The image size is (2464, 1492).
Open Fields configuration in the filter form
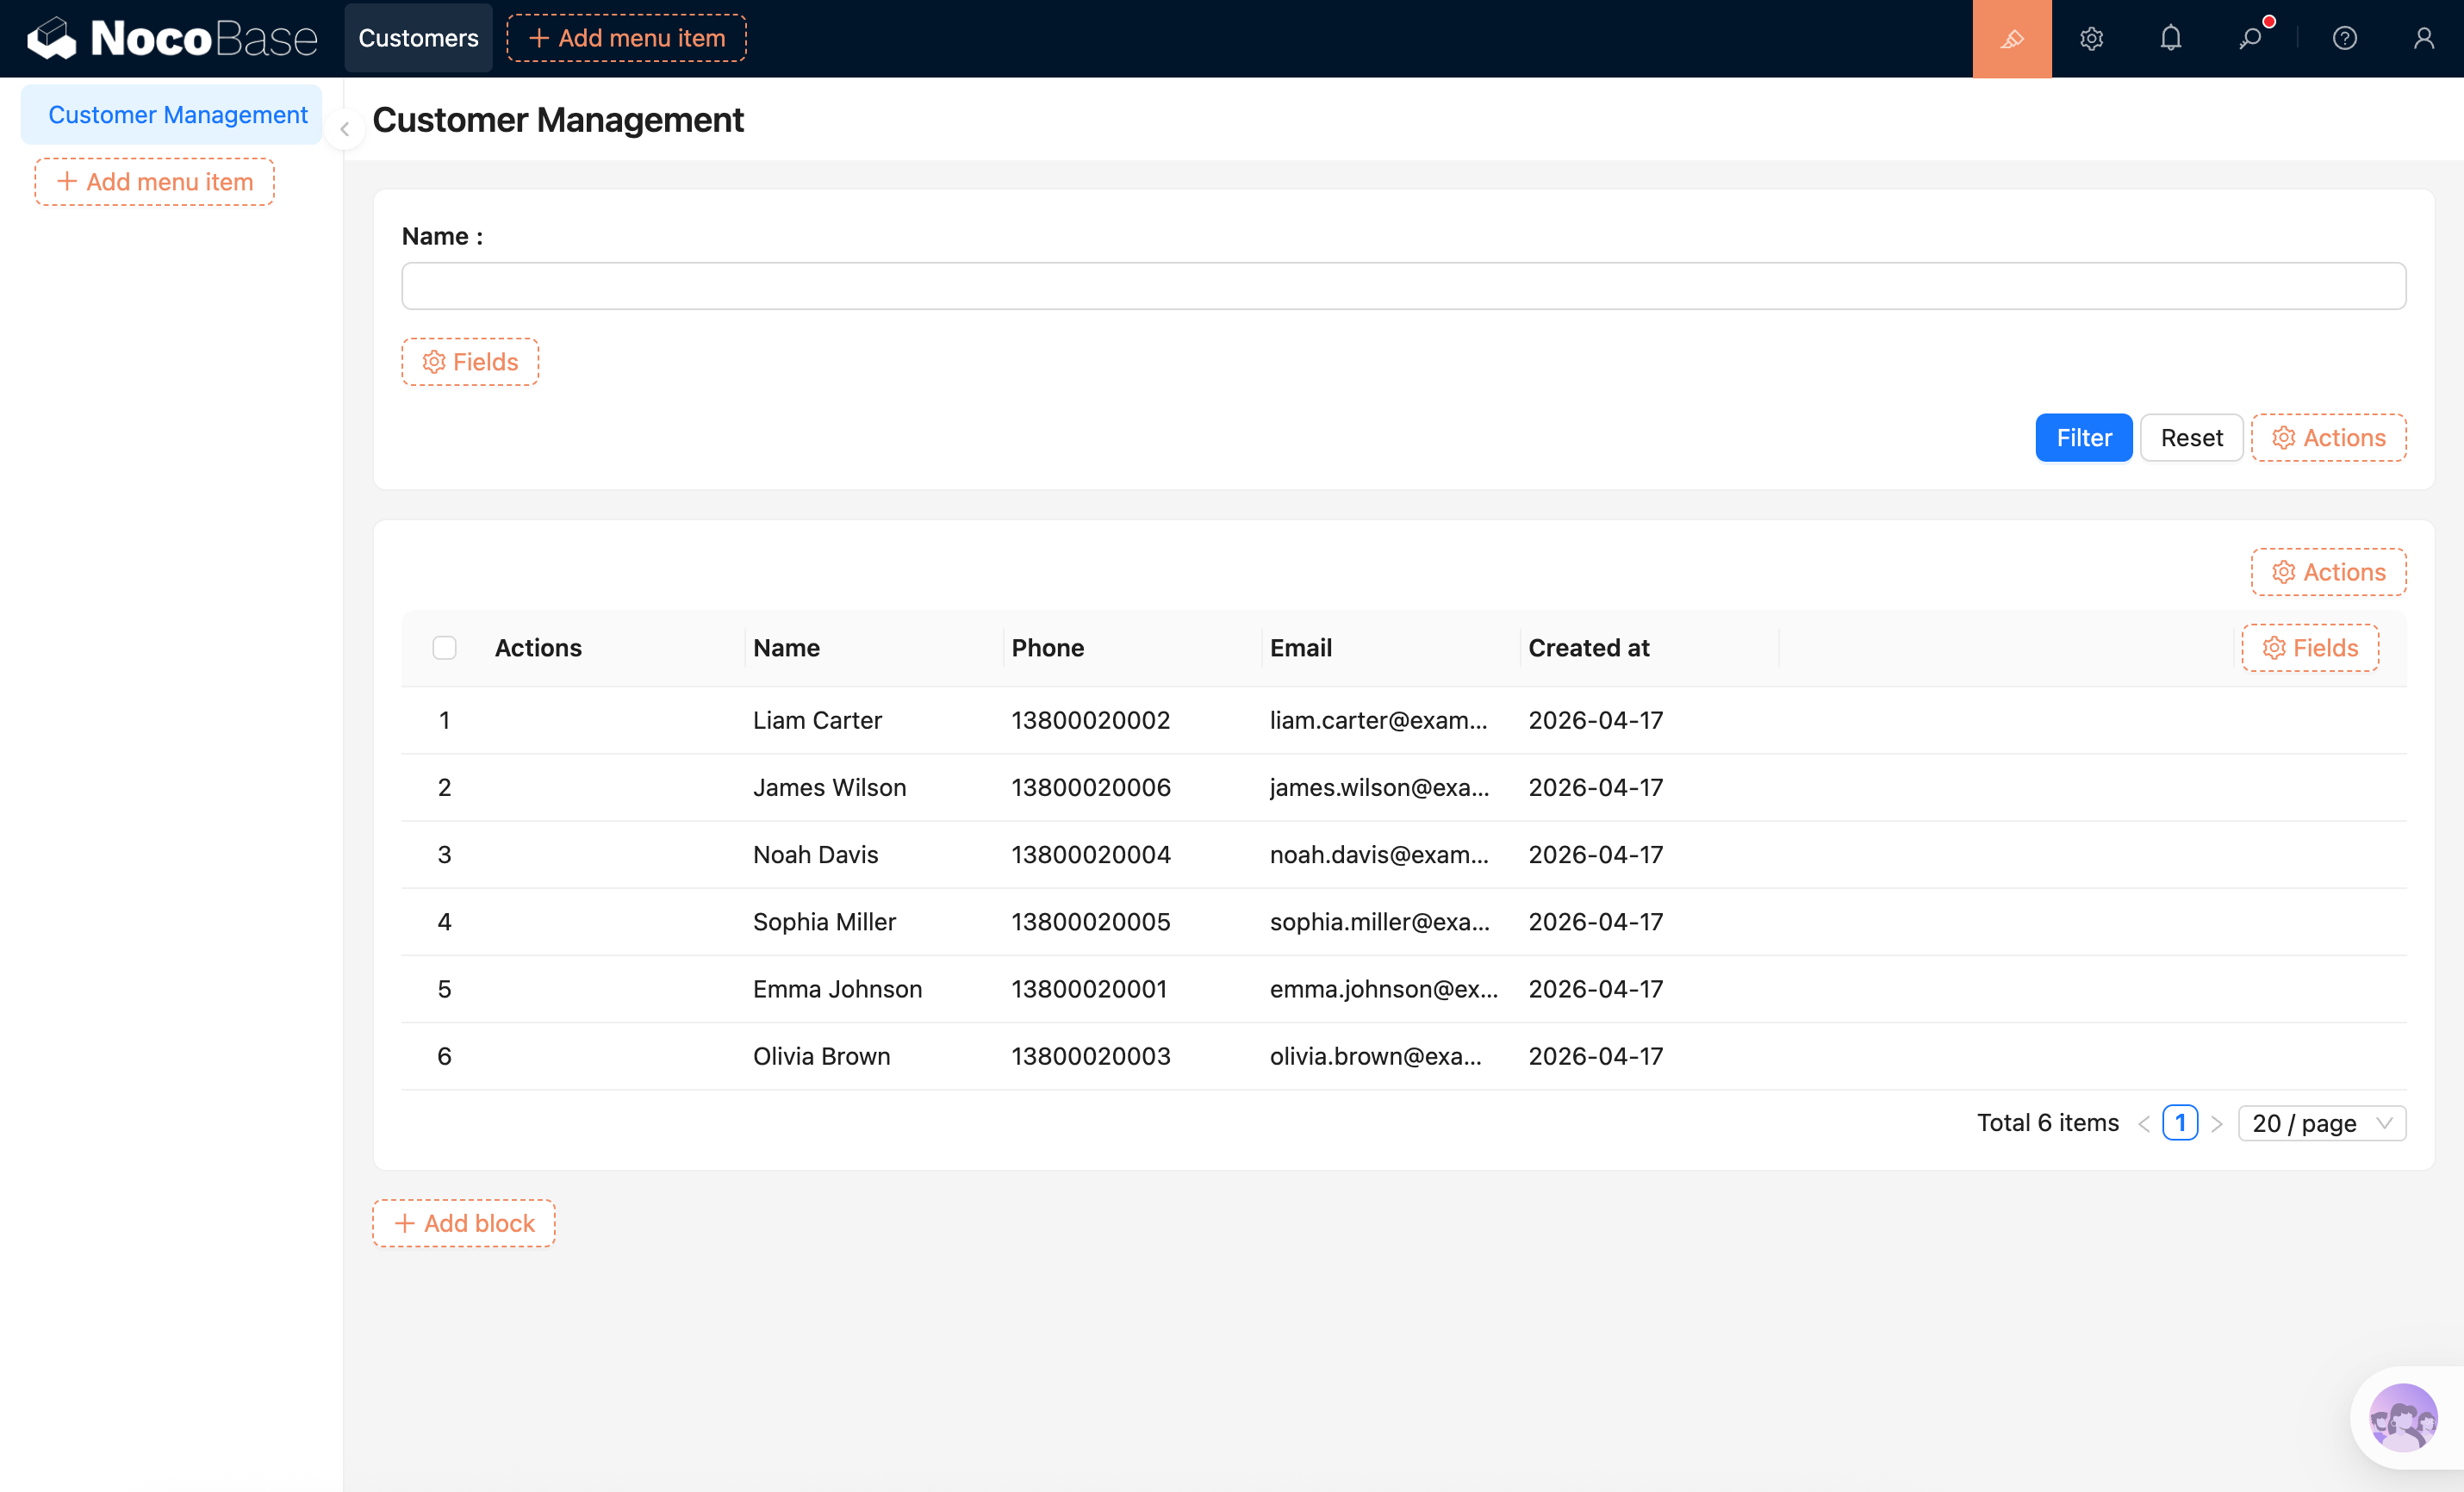pyautogui.click(x=469, y=361)
